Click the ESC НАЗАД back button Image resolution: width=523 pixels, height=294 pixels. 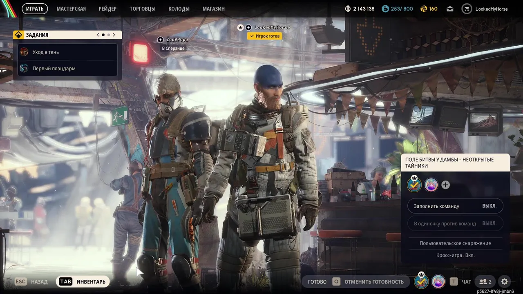tap(31, 282)
